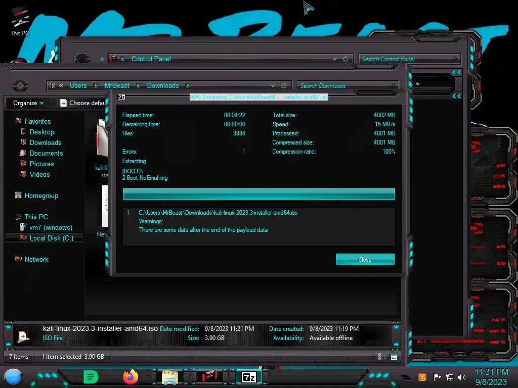
Task: Click 'There are some data after' warning text
Action: pos(203,230)
